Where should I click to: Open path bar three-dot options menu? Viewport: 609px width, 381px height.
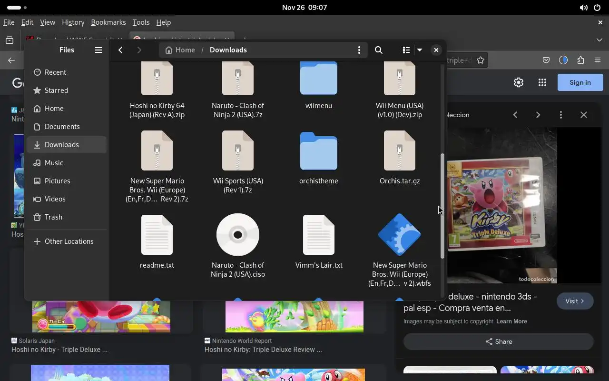(359, 50)
